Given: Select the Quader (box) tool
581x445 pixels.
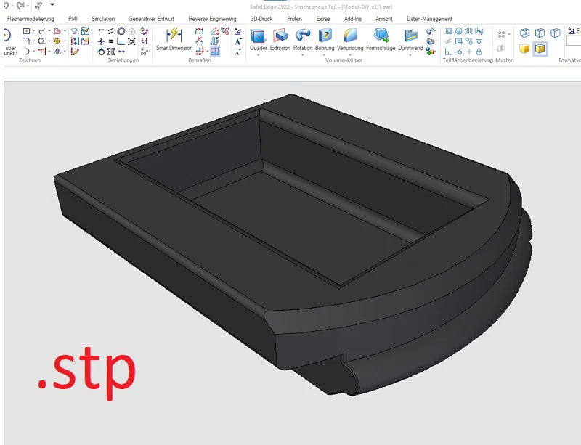Looking at the screenshot, I should tap(258, 35).
